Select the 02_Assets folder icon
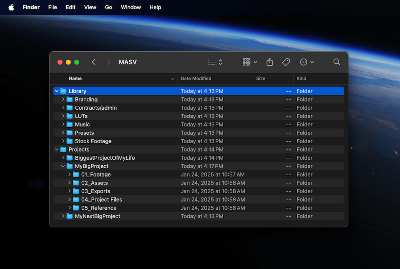The height and width of the screenshot is (269, 400). pos(76,183)
